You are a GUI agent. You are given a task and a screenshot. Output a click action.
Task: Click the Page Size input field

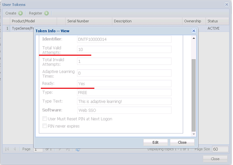[220, 149]
